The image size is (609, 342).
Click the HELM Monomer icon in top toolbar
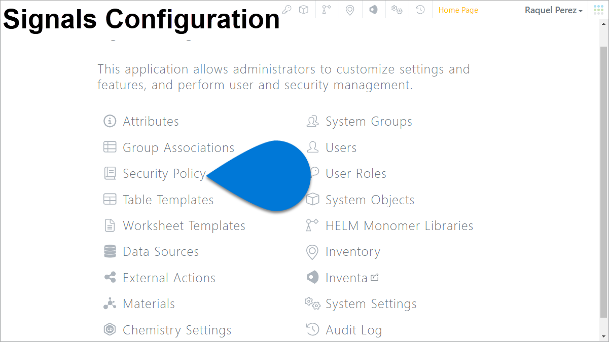pos(327,10)
